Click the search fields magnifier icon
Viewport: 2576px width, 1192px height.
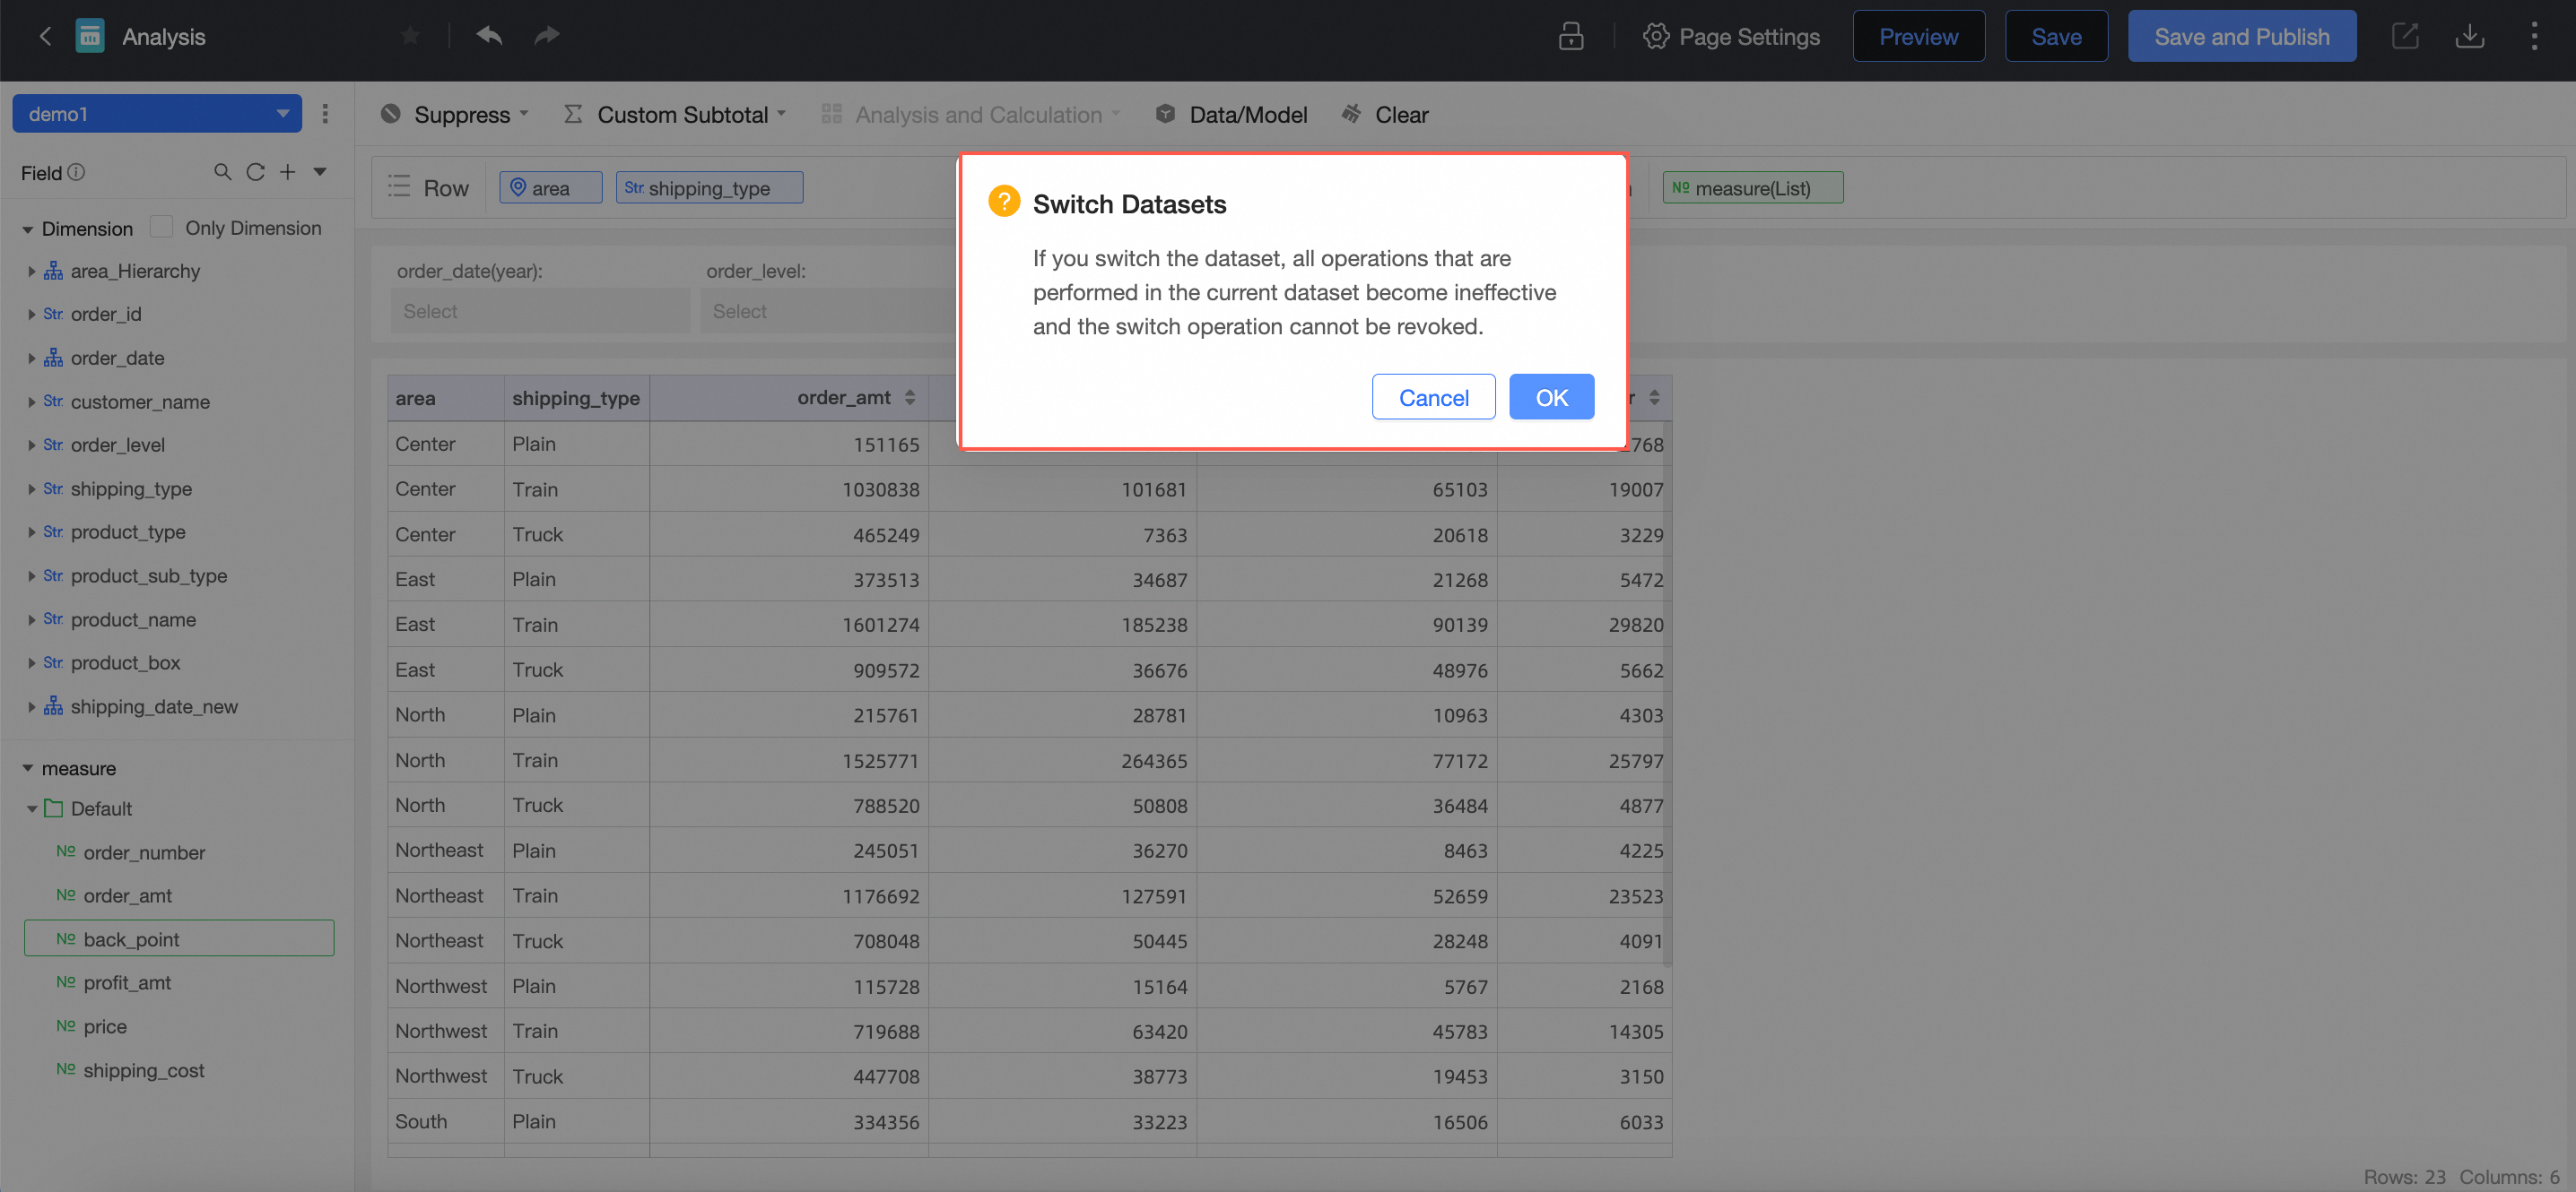222,172
